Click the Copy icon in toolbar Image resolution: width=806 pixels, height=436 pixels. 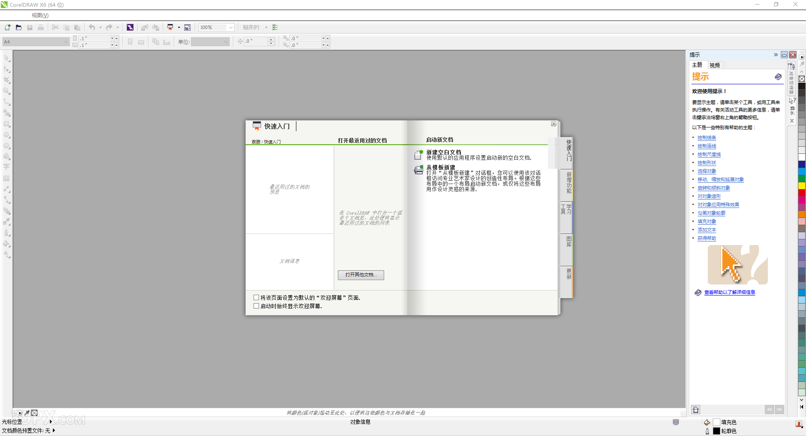click(66, 27)
